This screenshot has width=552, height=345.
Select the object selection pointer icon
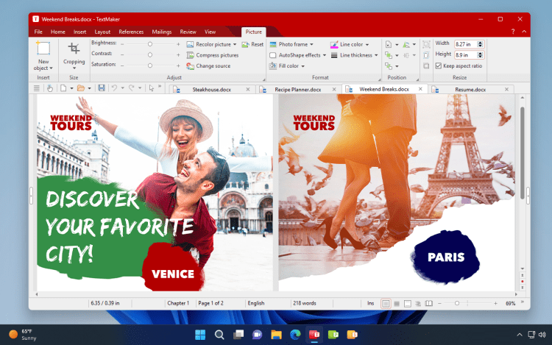tap(152, 88)
